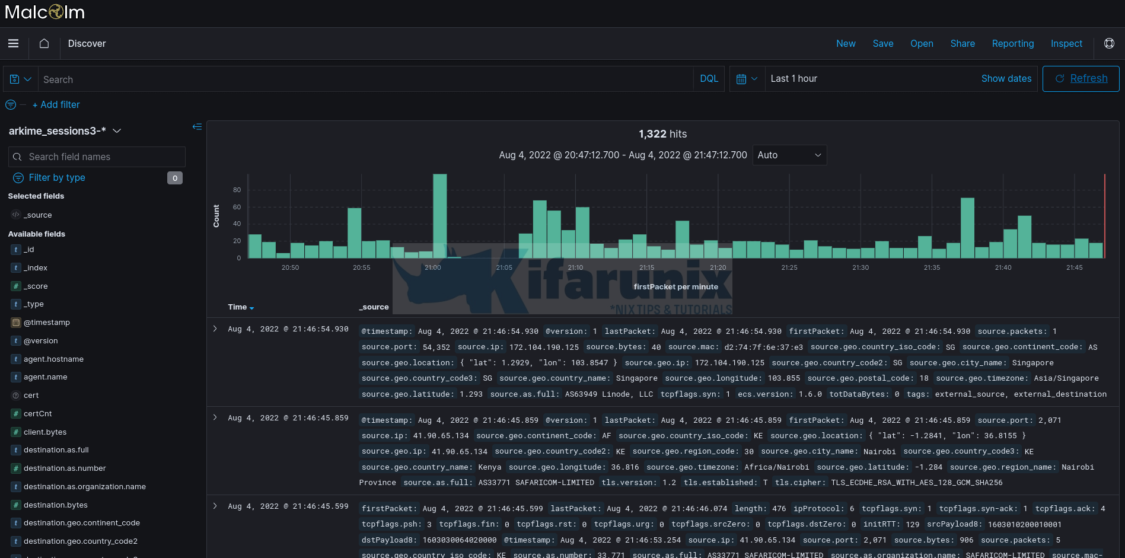Click the cert unknown type icon
Image resolution: width=1125 pixels, height=558 pixels.
[x=16, y=396]
